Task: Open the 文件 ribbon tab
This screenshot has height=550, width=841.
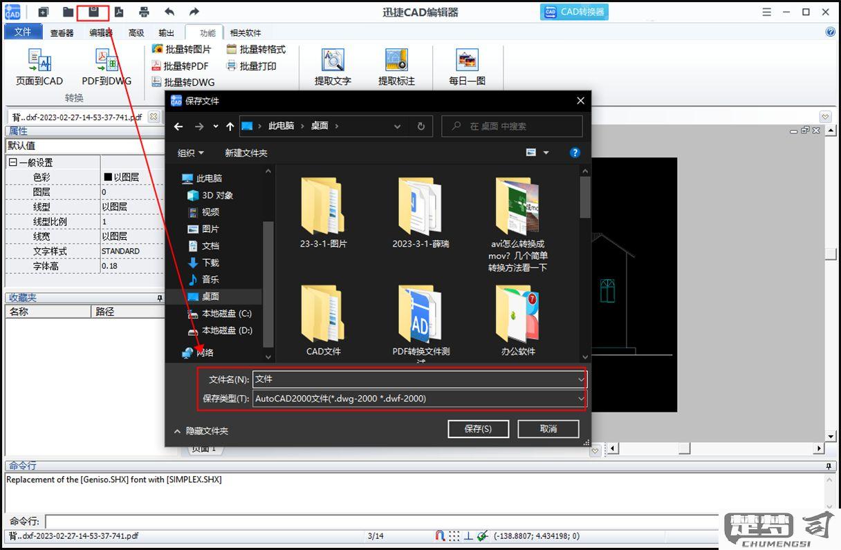Action: click(23, 32)
